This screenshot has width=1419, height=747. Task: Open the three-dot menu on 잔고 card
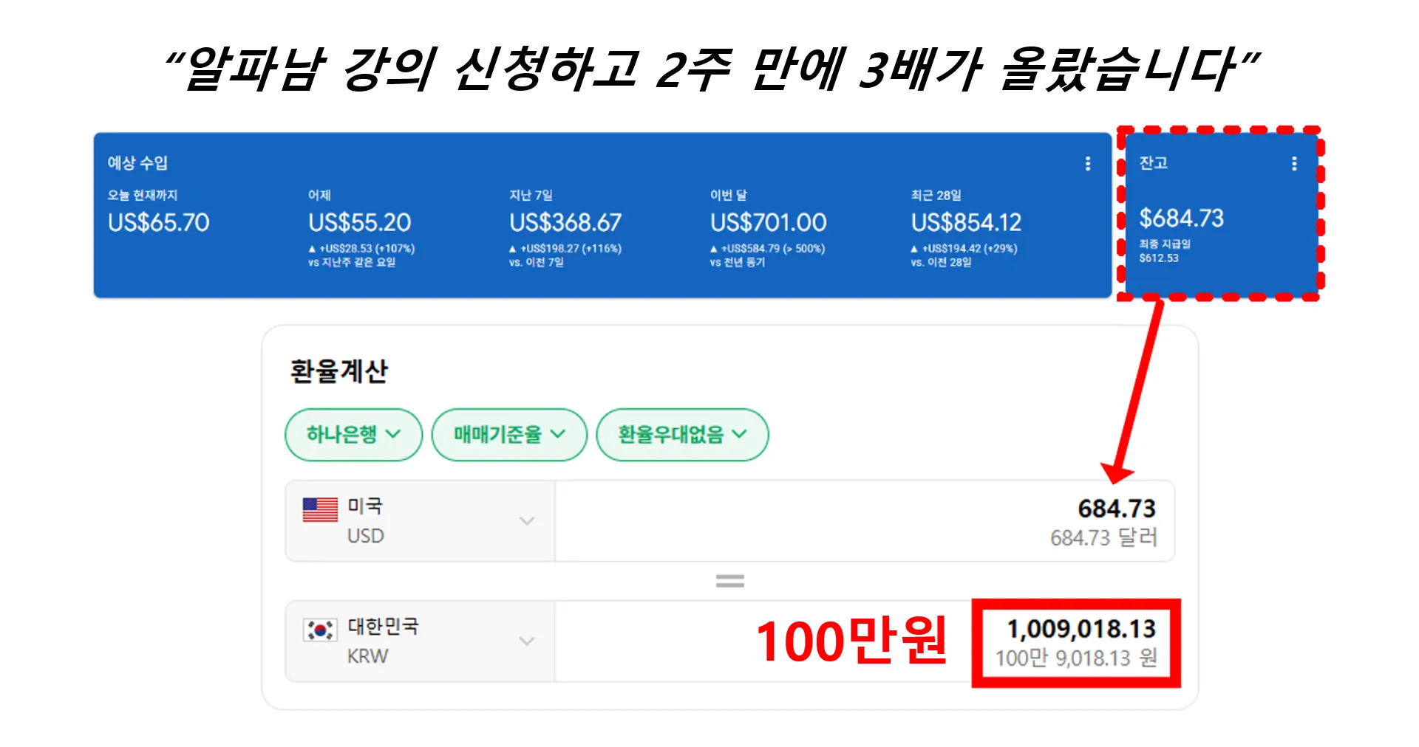(1293, 164)
